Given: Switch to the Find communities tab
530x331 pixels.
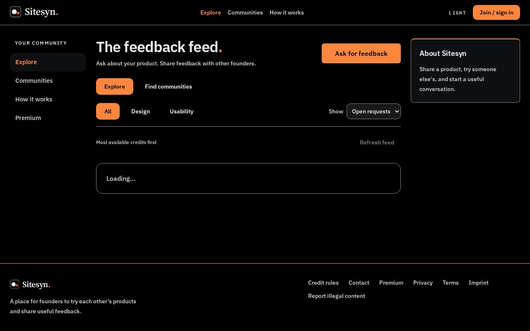Looking at the screenshot, I should click(169, 86).
